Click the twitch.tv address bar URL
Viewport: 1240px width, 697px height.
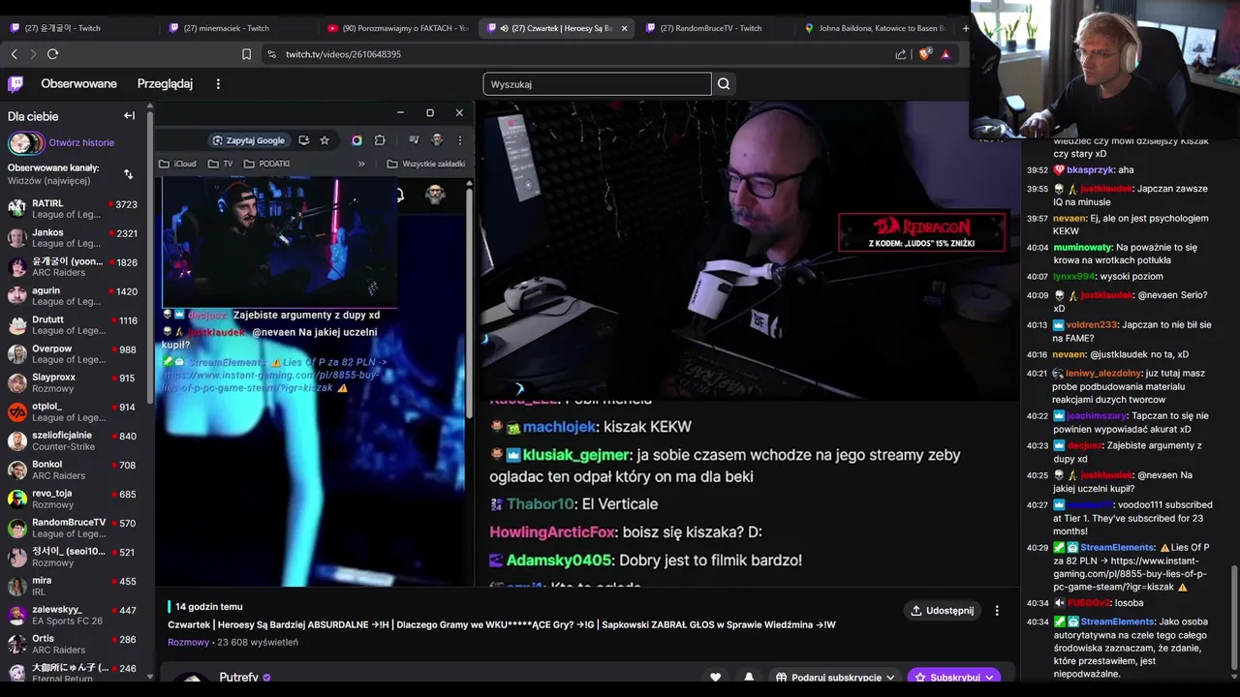[343, 54]
